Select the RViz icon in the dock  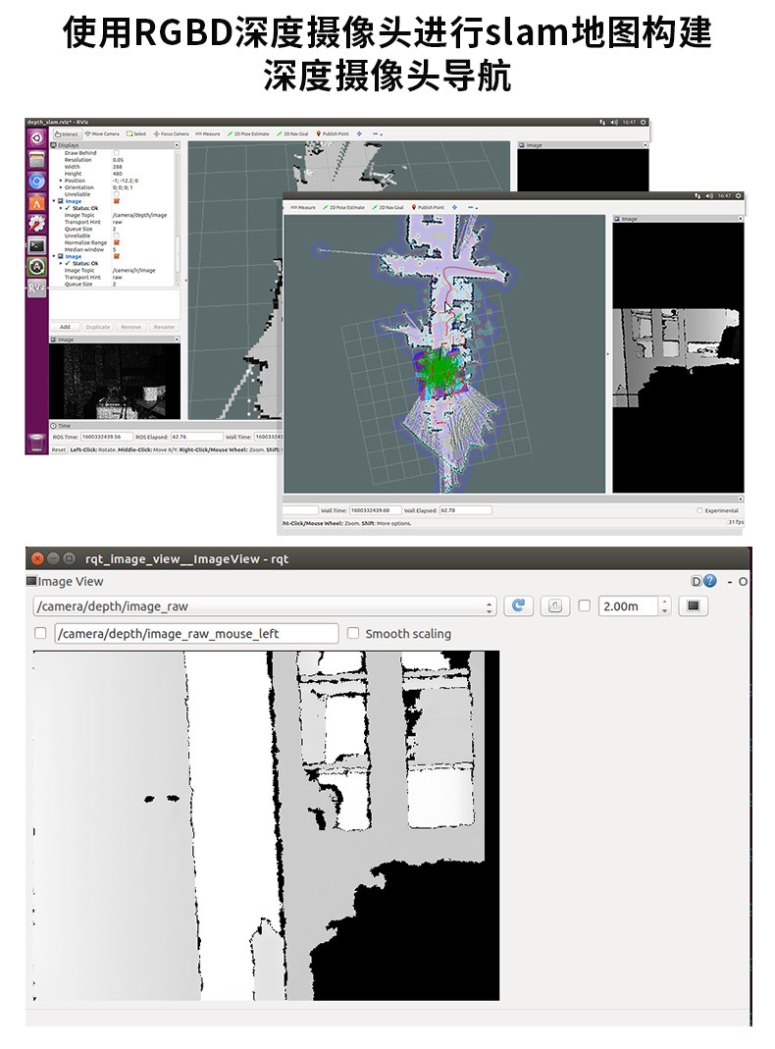36,288
